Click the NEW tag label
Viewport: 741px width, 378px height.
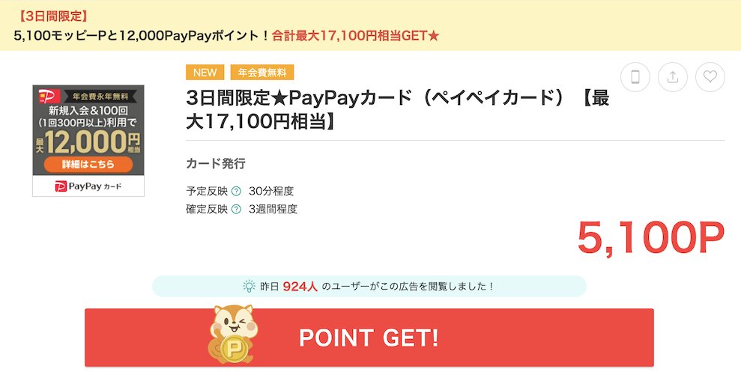(x=205, y=73)
